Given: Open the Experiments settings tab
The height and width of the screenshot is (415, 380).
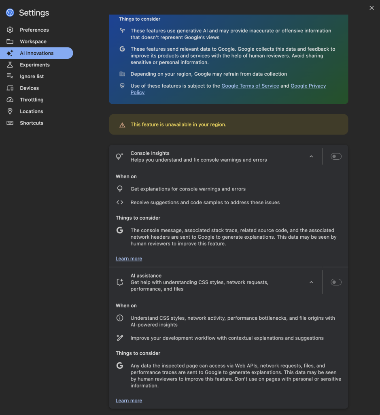Looking at the screenshot, I should (x=35, y=65).
